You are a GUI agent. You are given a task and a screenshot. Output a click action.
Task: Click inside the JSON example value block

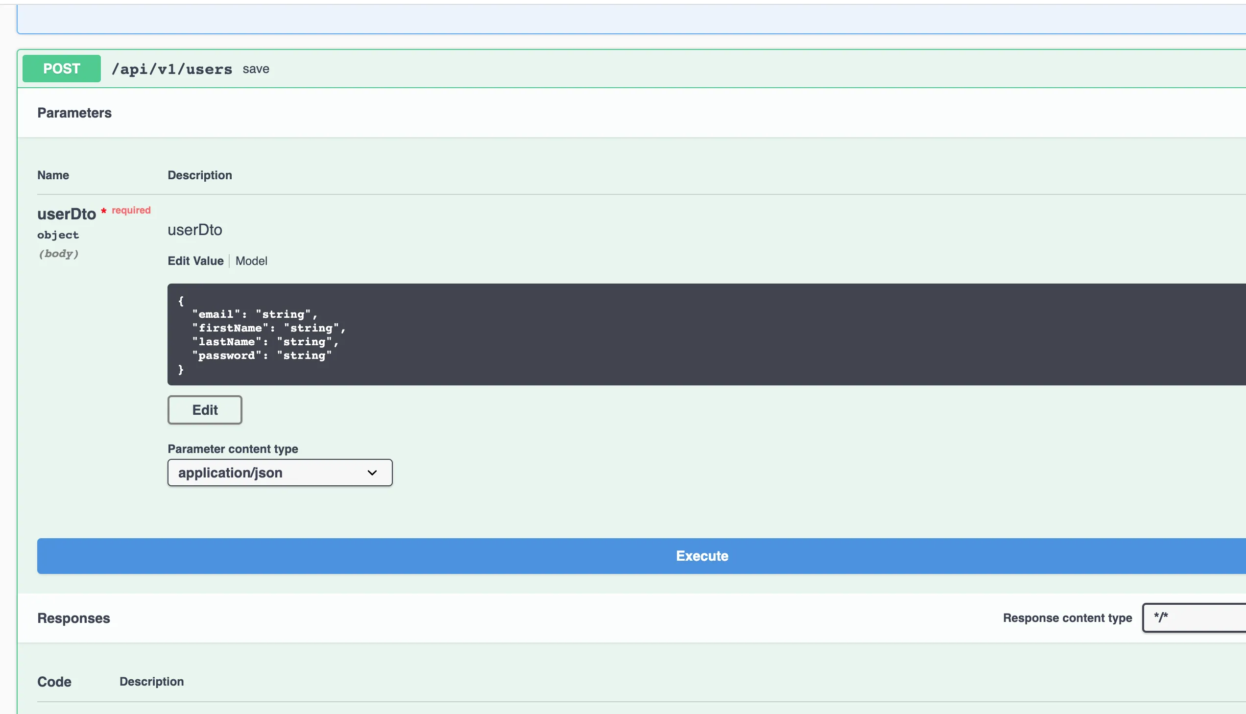(x=687, y=334)
